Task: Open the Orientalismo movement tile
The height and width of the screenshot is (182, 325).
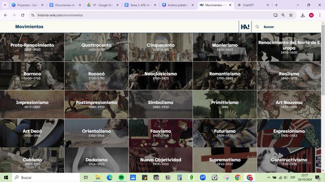Action: pyautogui.click(x=96, y=133)
